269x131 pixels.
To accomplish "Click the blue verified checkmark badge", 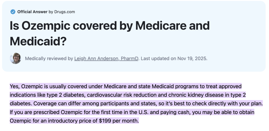I will (13, 12).
